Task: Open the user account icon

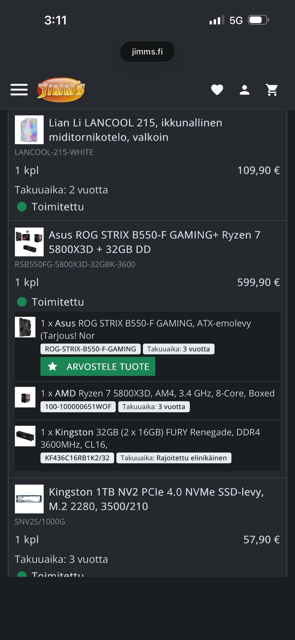Action: 244,90
